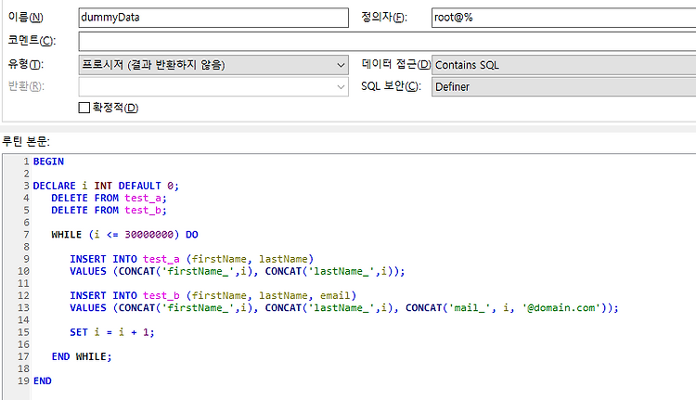The width and height of the screenshot is (696, 400).
Task: Click the 루틴 본문 routine body label
Action: (x=26, y=142)
